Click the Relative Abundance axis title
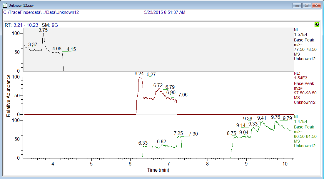The height and width of the screenshot is (179, 324). pyautogui.click(x=9, y=96)
